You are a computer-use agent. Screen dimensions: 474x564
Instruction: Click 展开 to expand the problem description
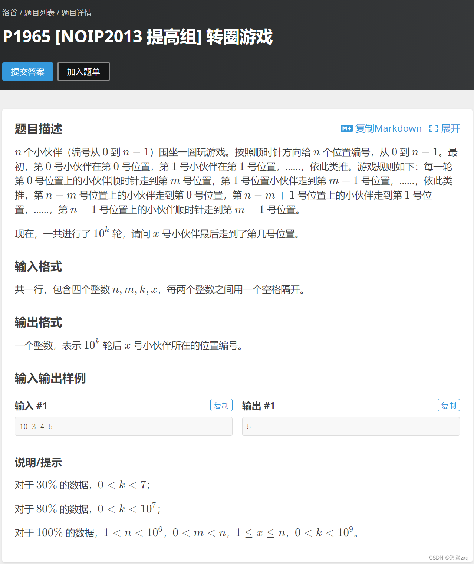point(451,128)
